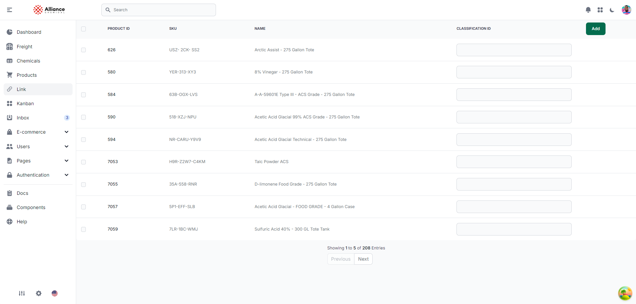Image resolution: width=636 pixels, height=304 pixels.
Task: Click the green Add button
Action: [596, 29]
